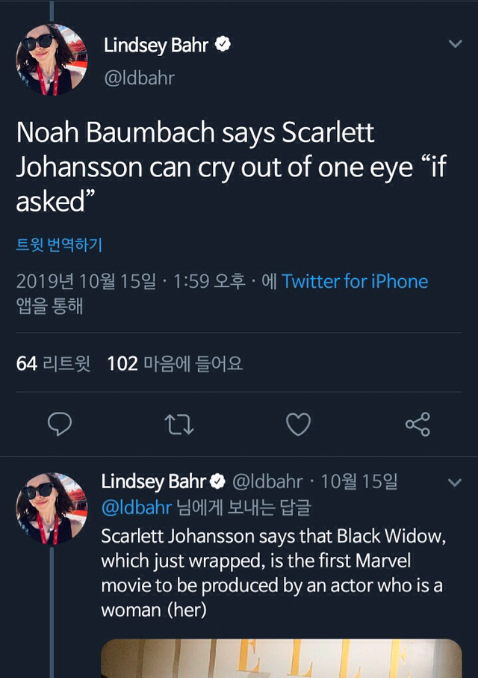Open the share icon options
478x678 pixels.
click(418, 425)
